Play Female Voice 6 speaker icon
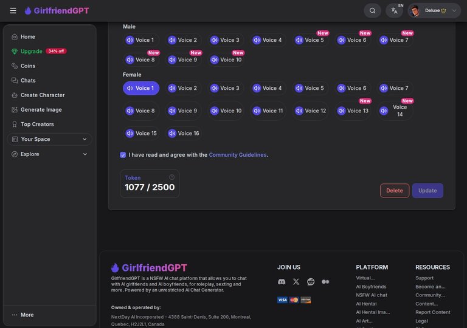This screenshot has height=328, width=467. tap(341, 89)
